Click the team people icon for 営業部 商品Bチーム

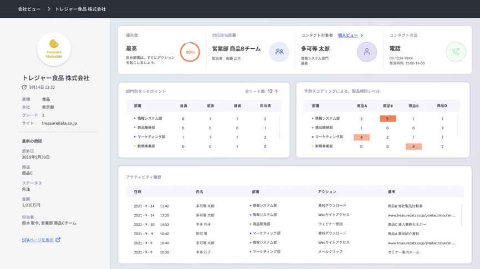click(x=279, y=52)
